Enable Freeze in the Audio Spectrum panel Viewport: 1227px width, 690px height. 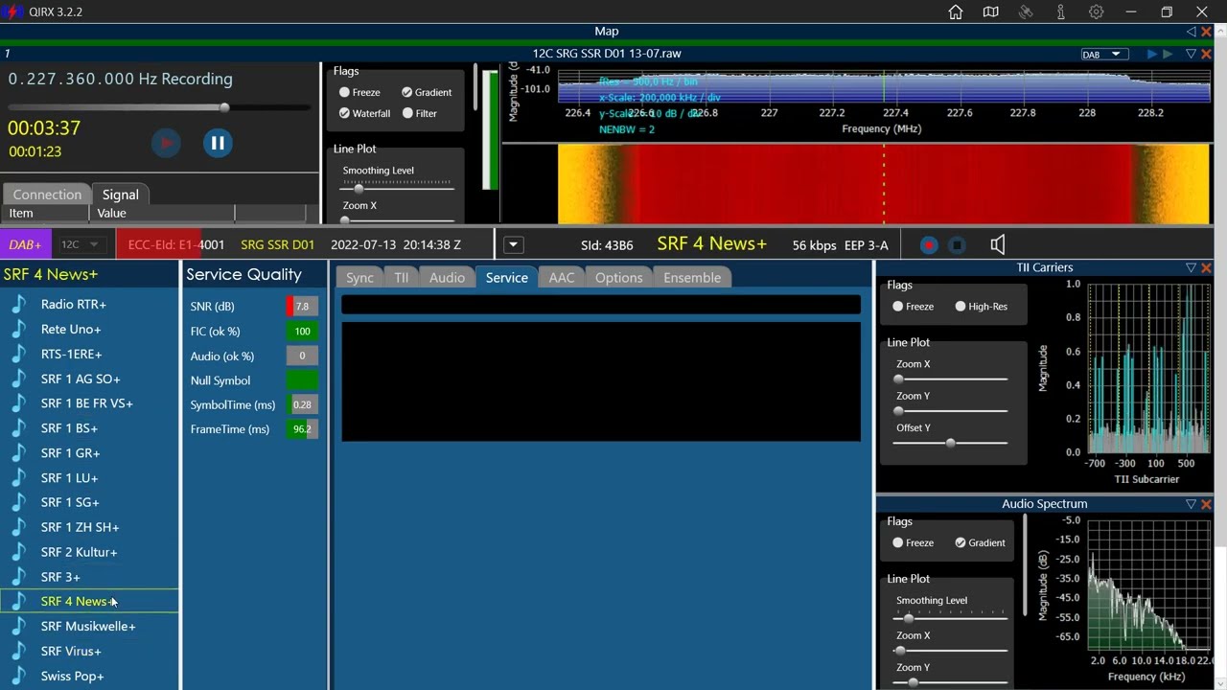[x=898, y=542]
